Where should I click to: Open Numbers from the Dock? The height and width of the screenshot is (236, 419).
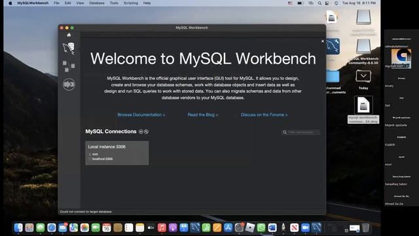(206, 227)
